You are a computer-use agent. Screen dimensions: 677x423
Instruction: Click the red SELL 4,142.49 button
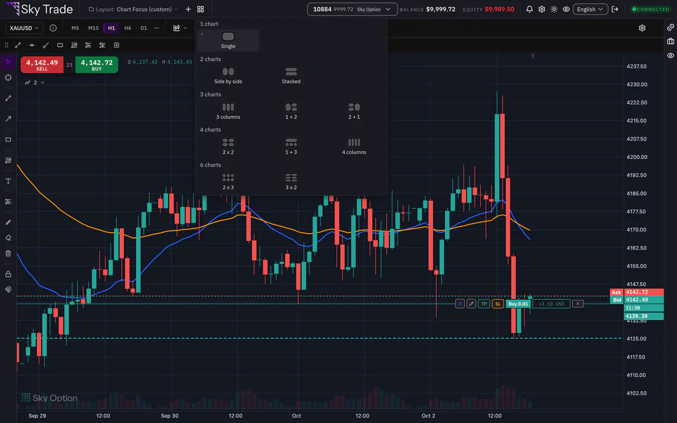[42, 65]
